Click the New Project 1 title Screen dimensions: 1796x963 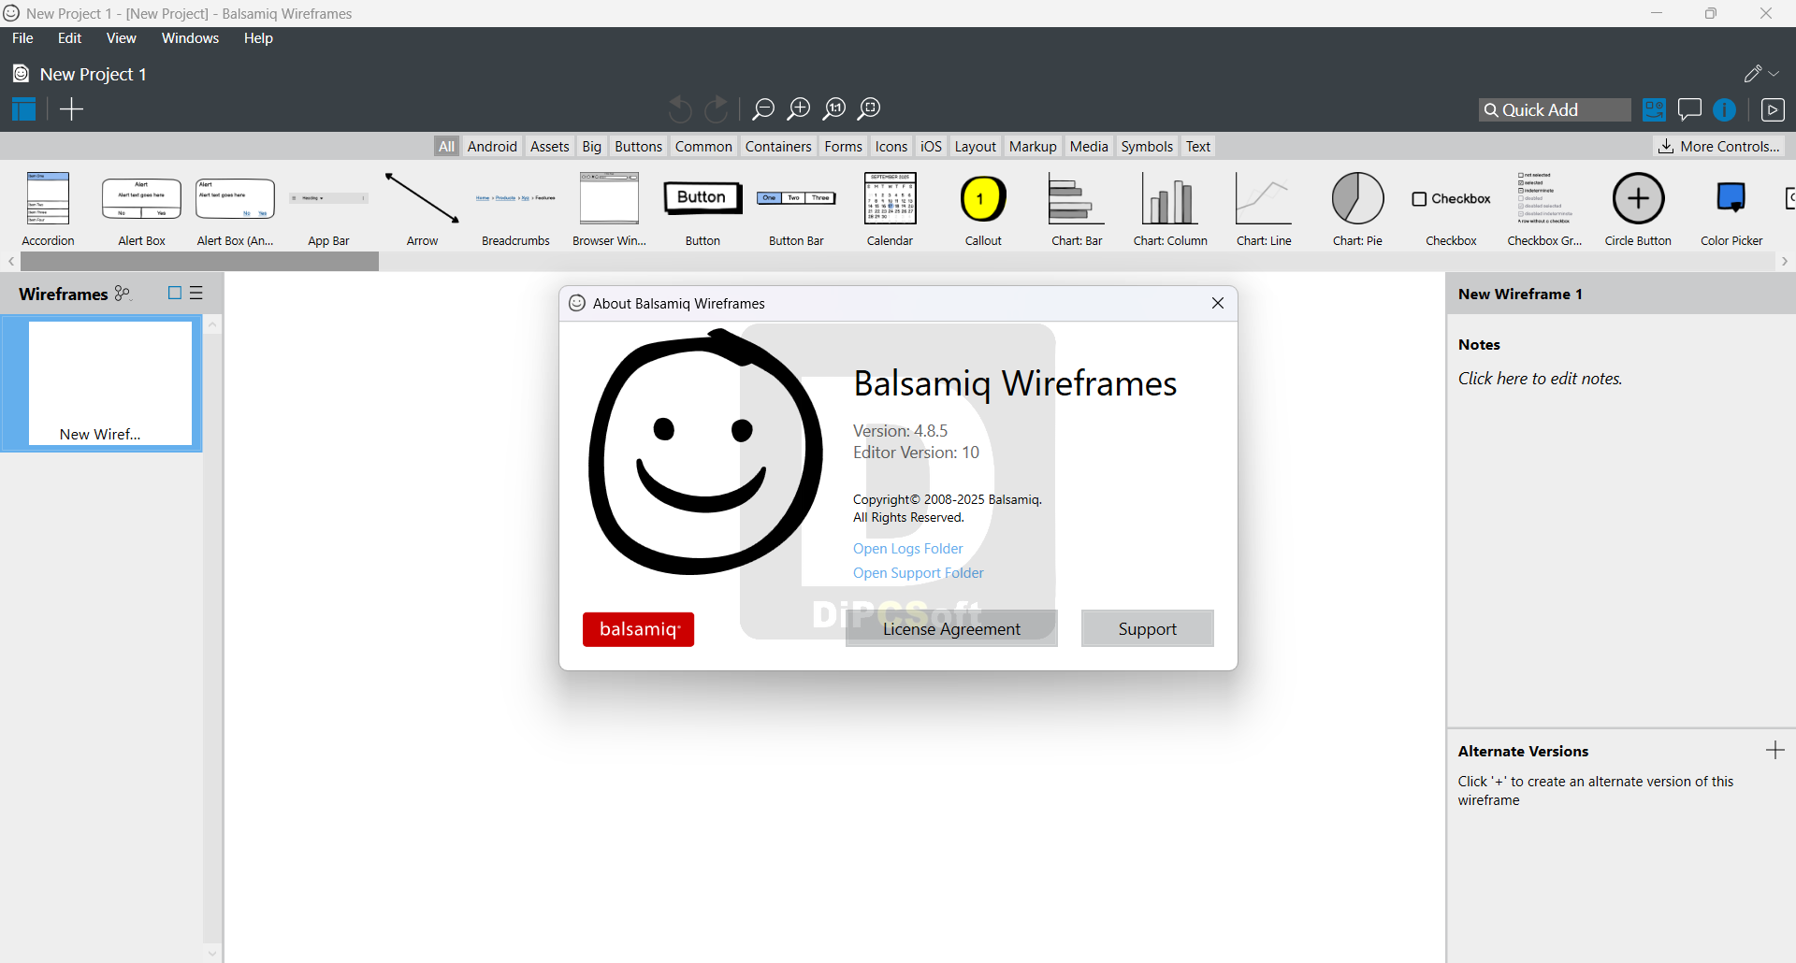click(x=93, y=74)
